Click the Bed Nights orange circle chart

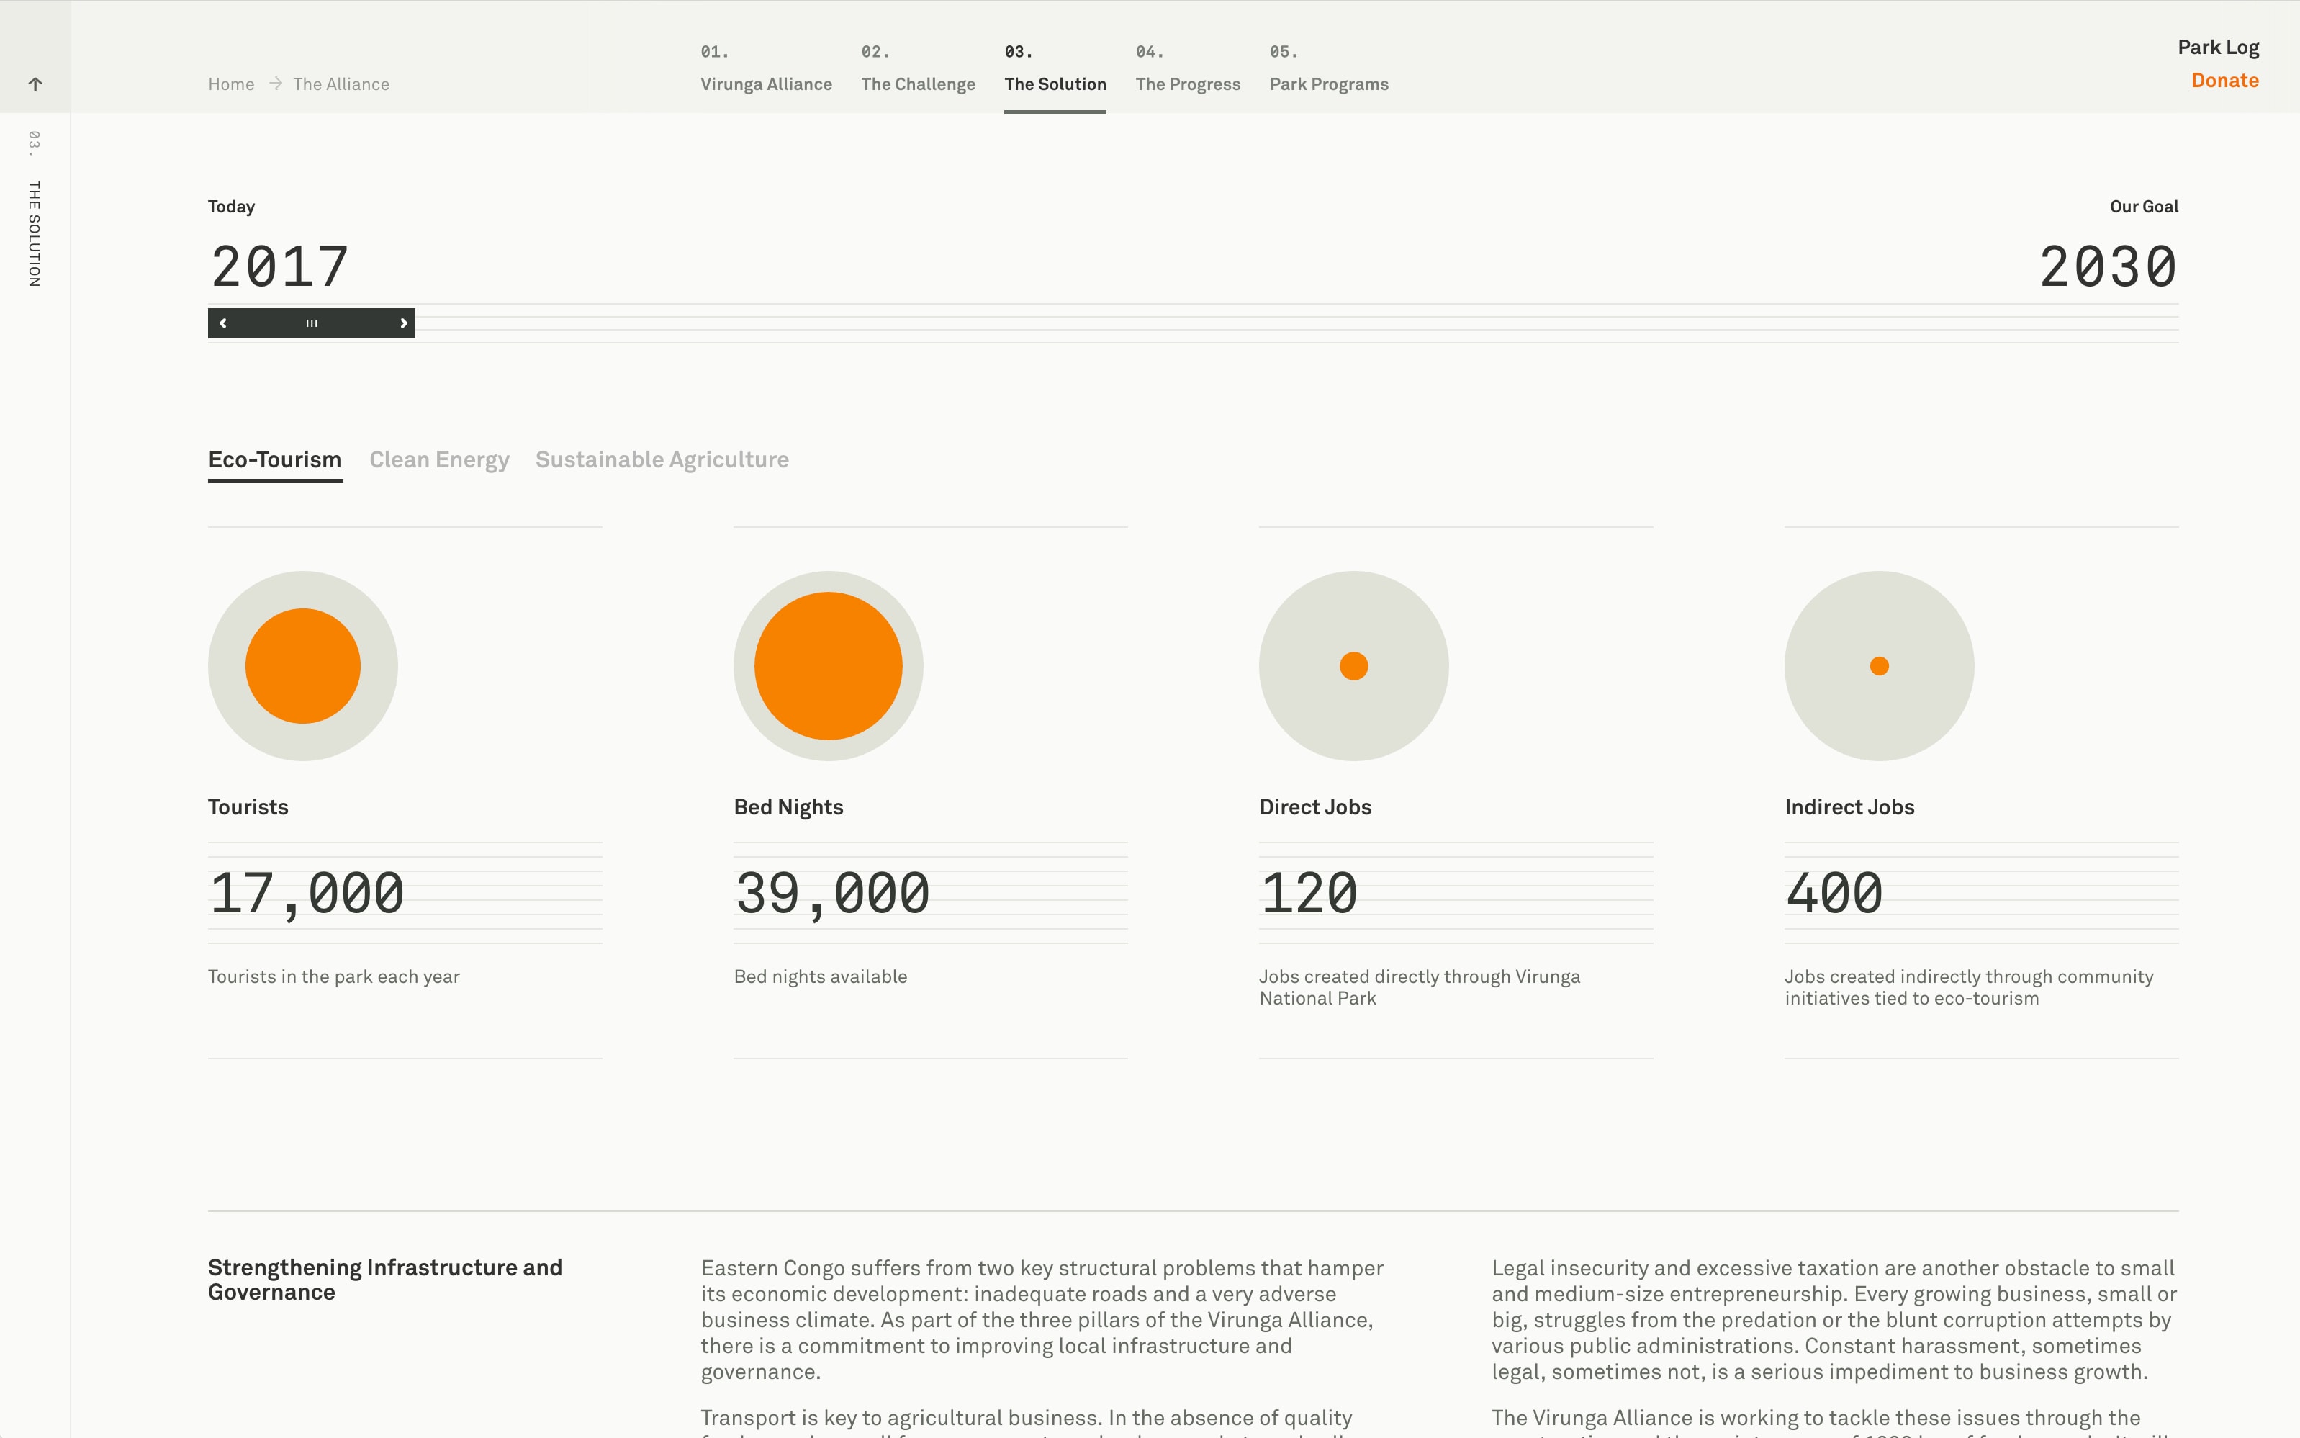pyautogui.click(x=828, y=666)
